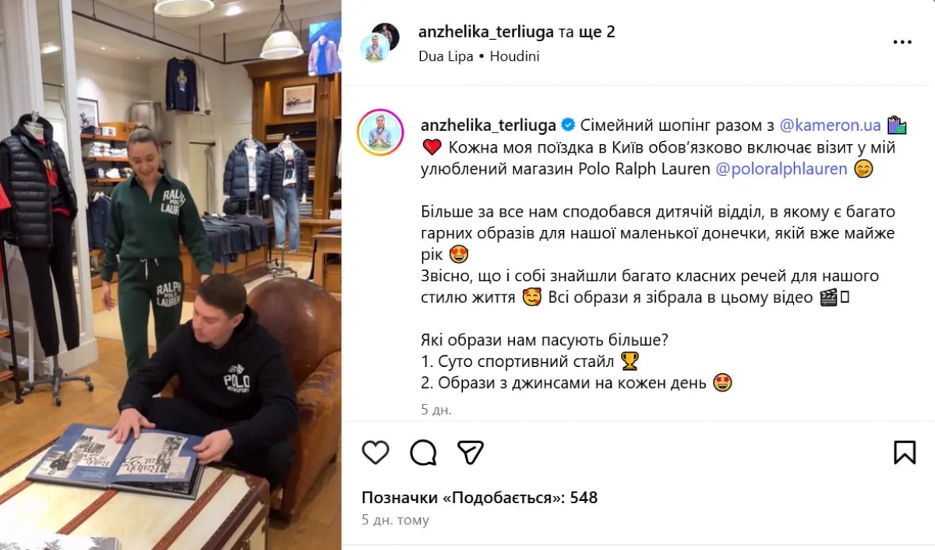
Task: Open the @kameron.ua mention
Action: point(831,125)
